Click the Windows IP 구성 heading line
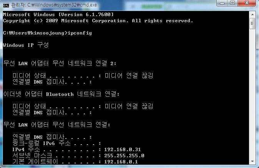The image size is (259, 168). 26,45
